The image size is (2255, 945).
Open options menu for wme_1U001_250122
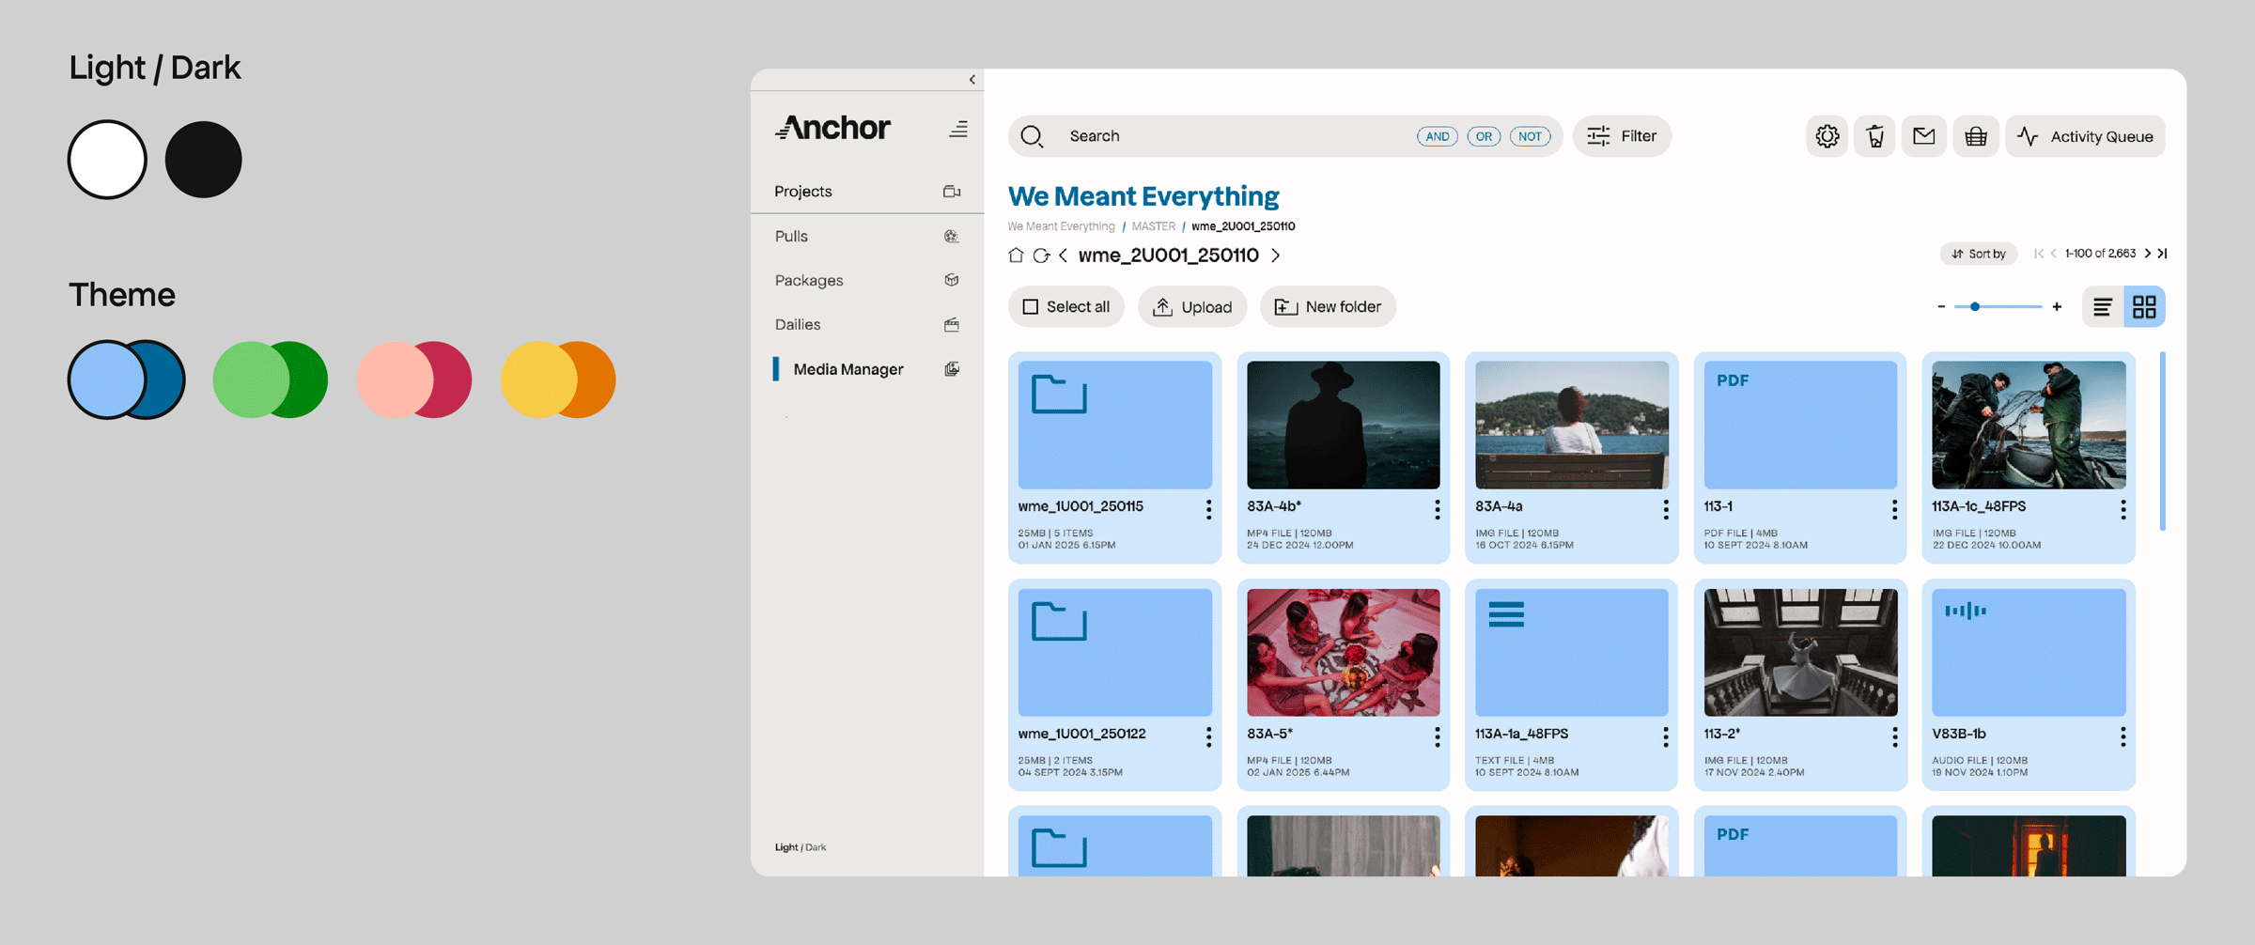coord(1208,736)
